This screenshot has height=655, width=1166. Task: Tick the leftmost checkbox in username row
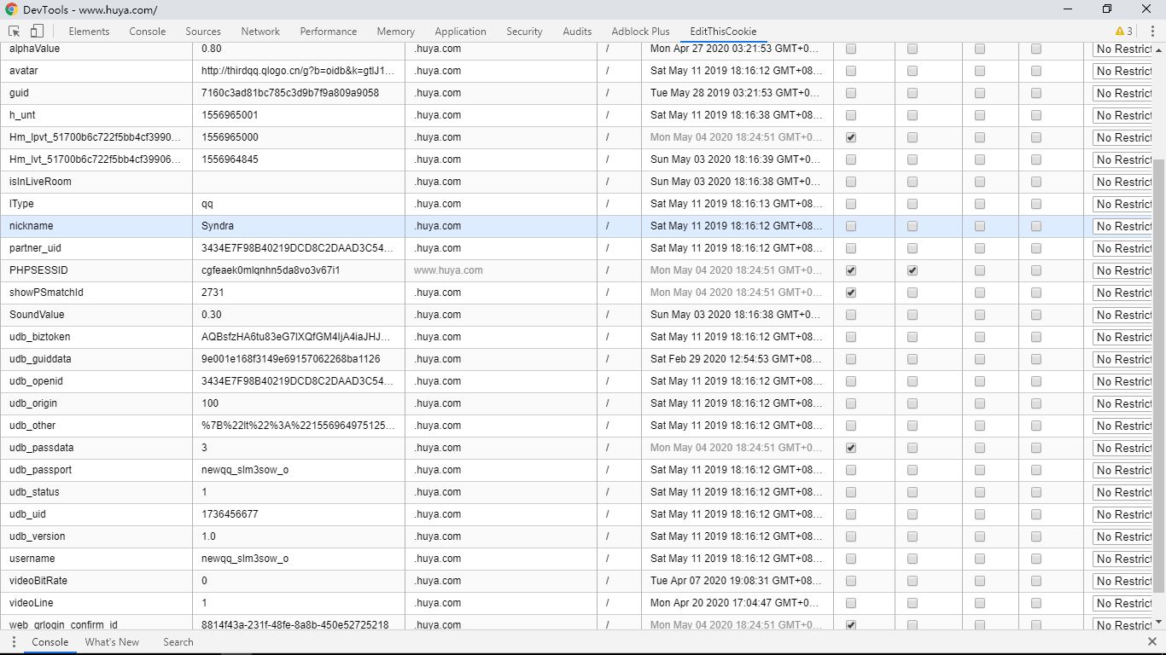(850, 559)
